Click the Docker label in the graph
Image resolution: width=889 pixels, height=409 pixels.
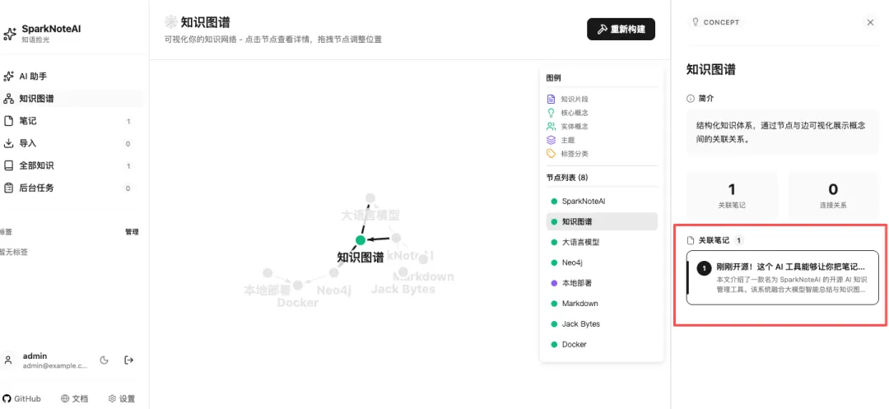(x=298, y=303)
